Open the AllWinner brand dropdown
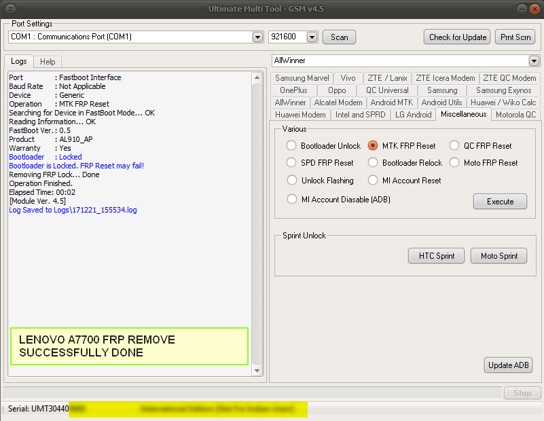544x421 pixels. click(532, 60)
